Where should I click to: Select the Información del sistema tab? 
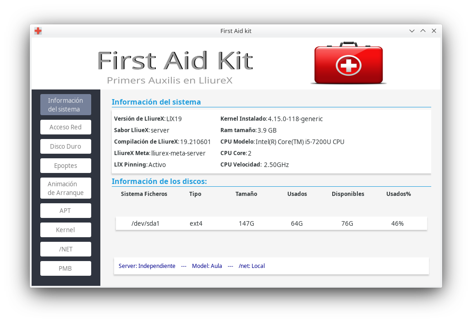tap(66, 105)
